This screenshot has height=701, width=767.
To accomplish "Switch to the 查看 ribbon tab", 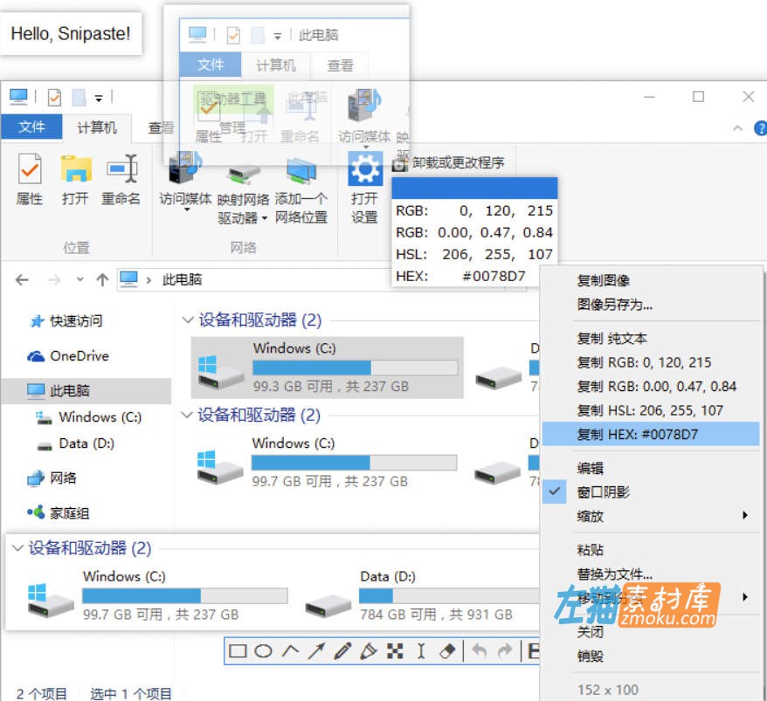I will pos(161,127).
